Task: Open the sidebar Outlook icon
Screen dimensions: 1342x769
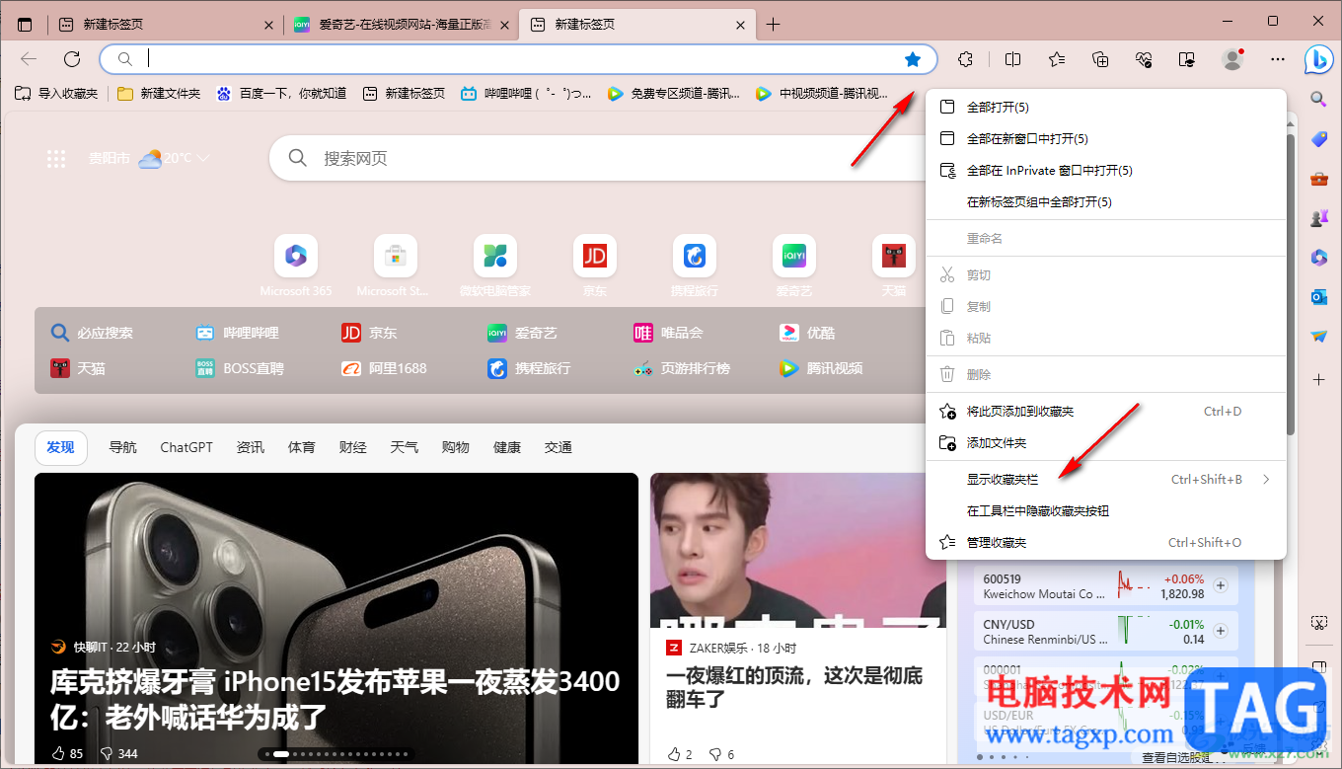Action: [1319, 297]
